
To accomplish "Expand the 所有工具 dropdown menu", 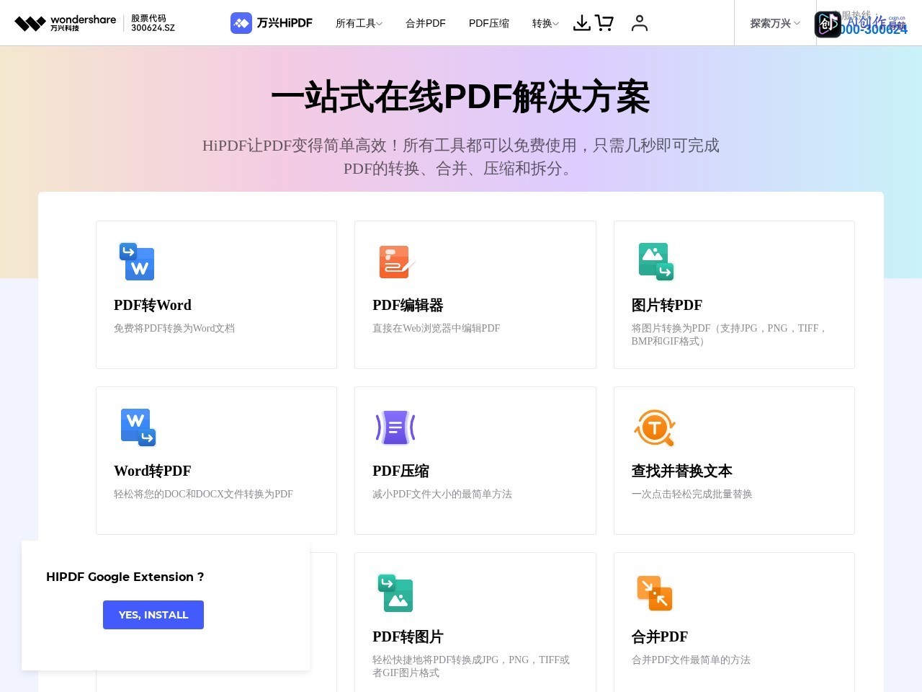I will point(359,23).
